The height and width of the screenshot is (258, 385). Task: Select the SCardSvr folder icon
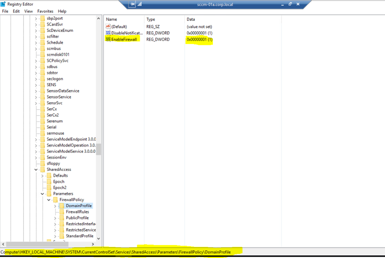point(43,24)
